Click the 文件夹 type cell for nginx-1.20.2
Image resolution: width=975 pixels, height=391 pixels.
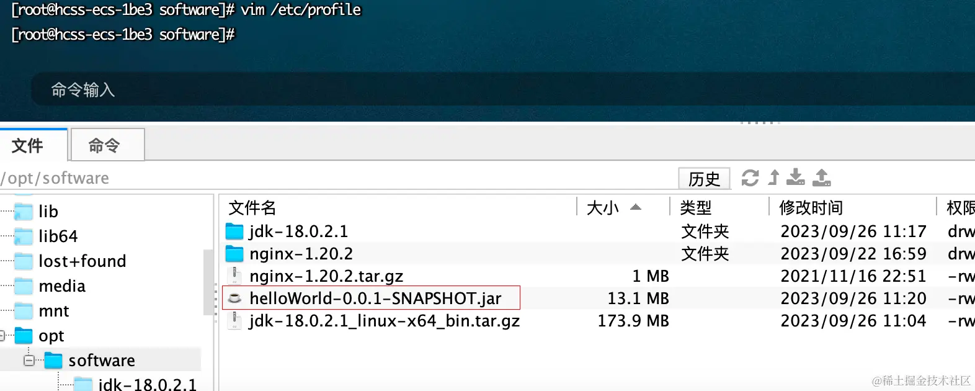705,254
